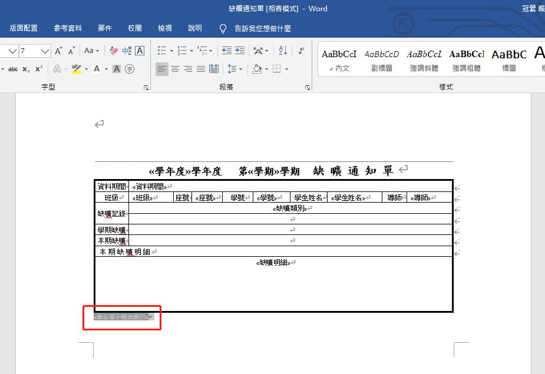Decrease paragraph indent
The image size is (545, 374).
227,51
